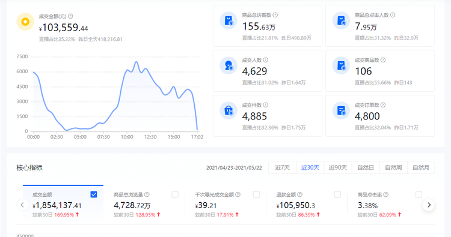Viewport: 451px width, 237px height.
Task: Select the 商品总浏览量 4,728.72万 metric card
Action: 145,203
